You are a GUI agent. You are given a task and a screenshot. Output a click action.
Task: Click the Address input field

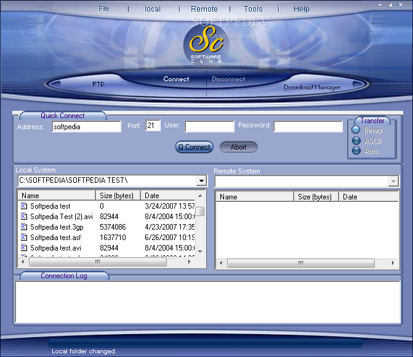pos(86,127)
